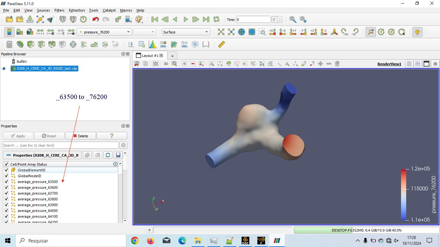This screenshot has height=247, width=440.
Task: Click the Contour filter icon
Action: click(x=20, y=44)
